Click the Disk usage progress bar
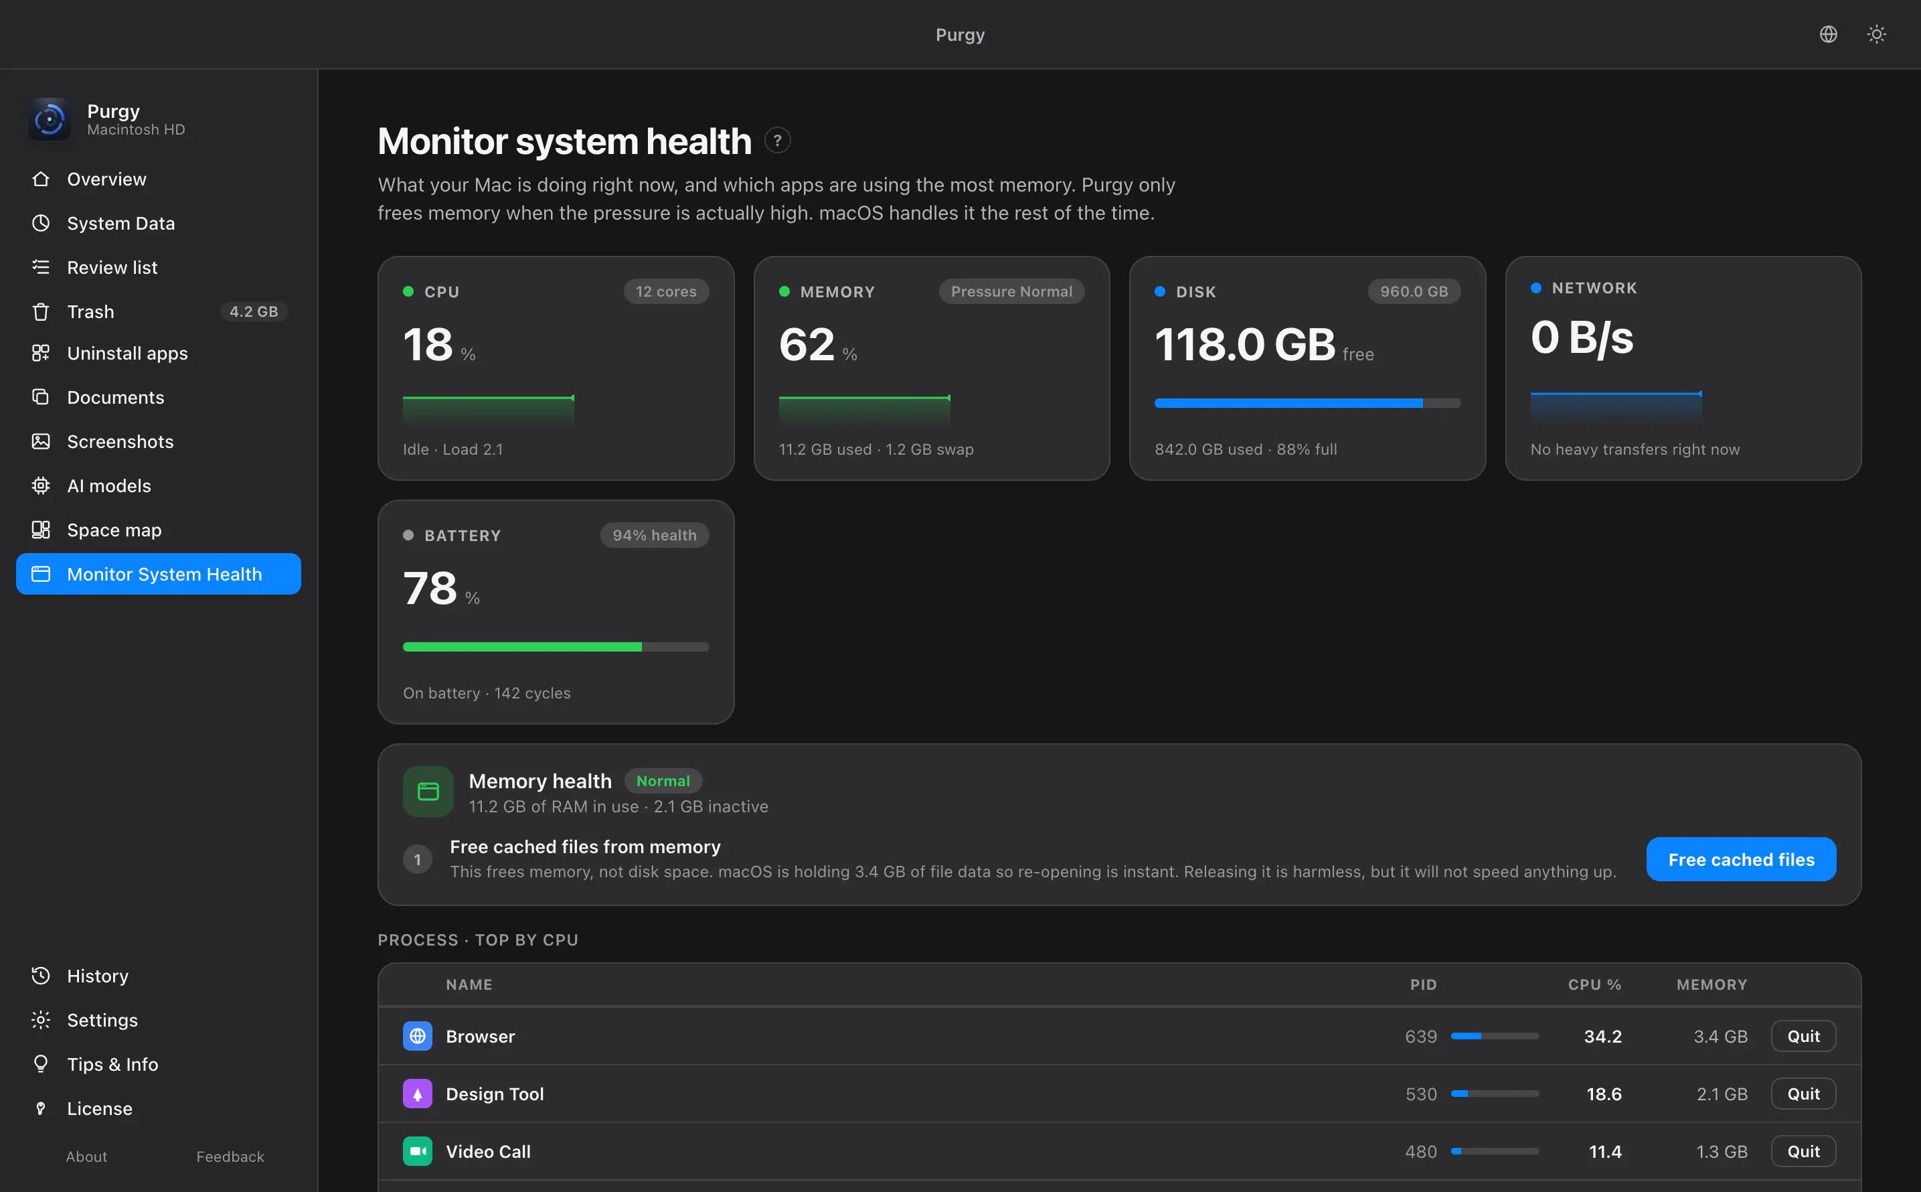1921x1192 pixels. [1307, 403]
